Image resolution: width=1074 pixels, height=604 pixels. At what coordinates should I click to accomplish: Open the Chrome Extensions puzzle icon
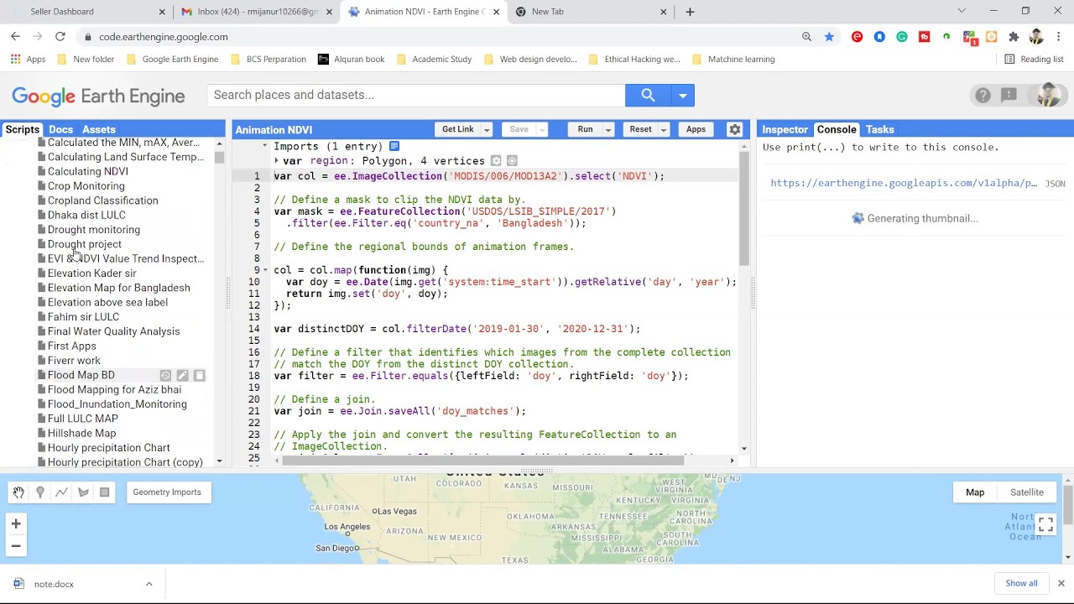click(1014, 37)
